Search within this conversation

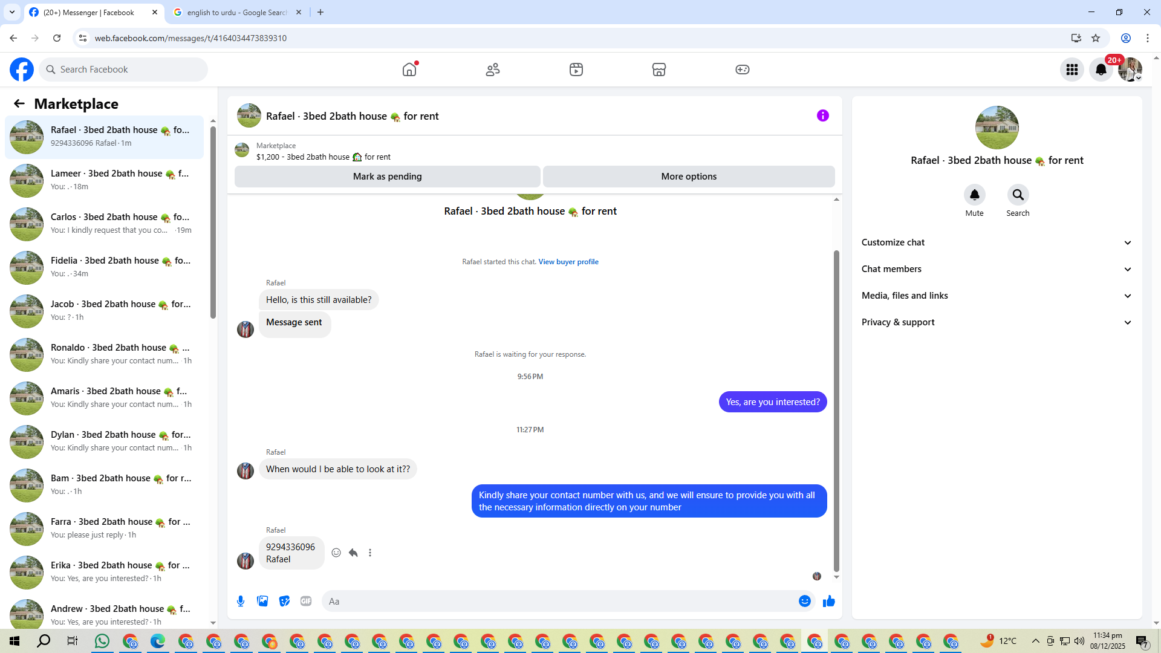pos(1018,195)
